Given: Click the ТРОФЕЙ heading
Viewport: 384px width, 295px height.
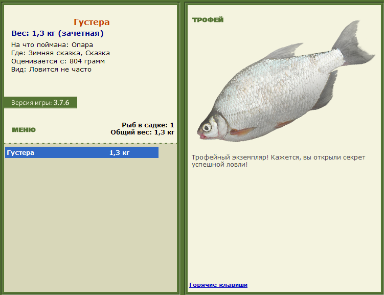Looking at the screenshot, I should [208, 20].
